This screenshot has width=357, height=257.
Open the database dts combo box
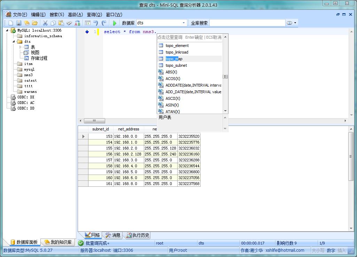point(161,23)
